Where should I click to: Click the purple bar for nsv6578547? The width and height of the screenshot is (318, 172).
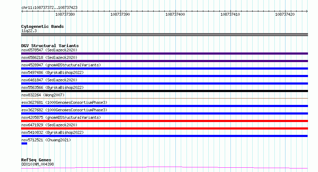click(164, 54)
